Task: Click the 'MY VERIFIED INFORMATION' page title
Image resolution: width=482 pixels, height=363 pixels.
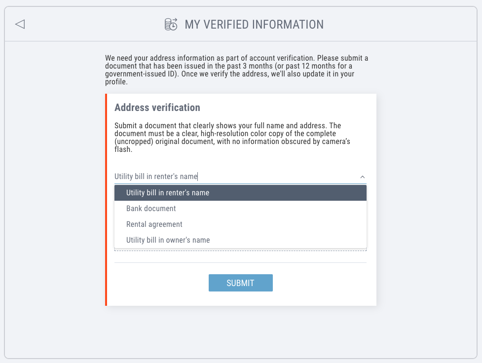Action: pyautogui.click(x=254, y=24)
